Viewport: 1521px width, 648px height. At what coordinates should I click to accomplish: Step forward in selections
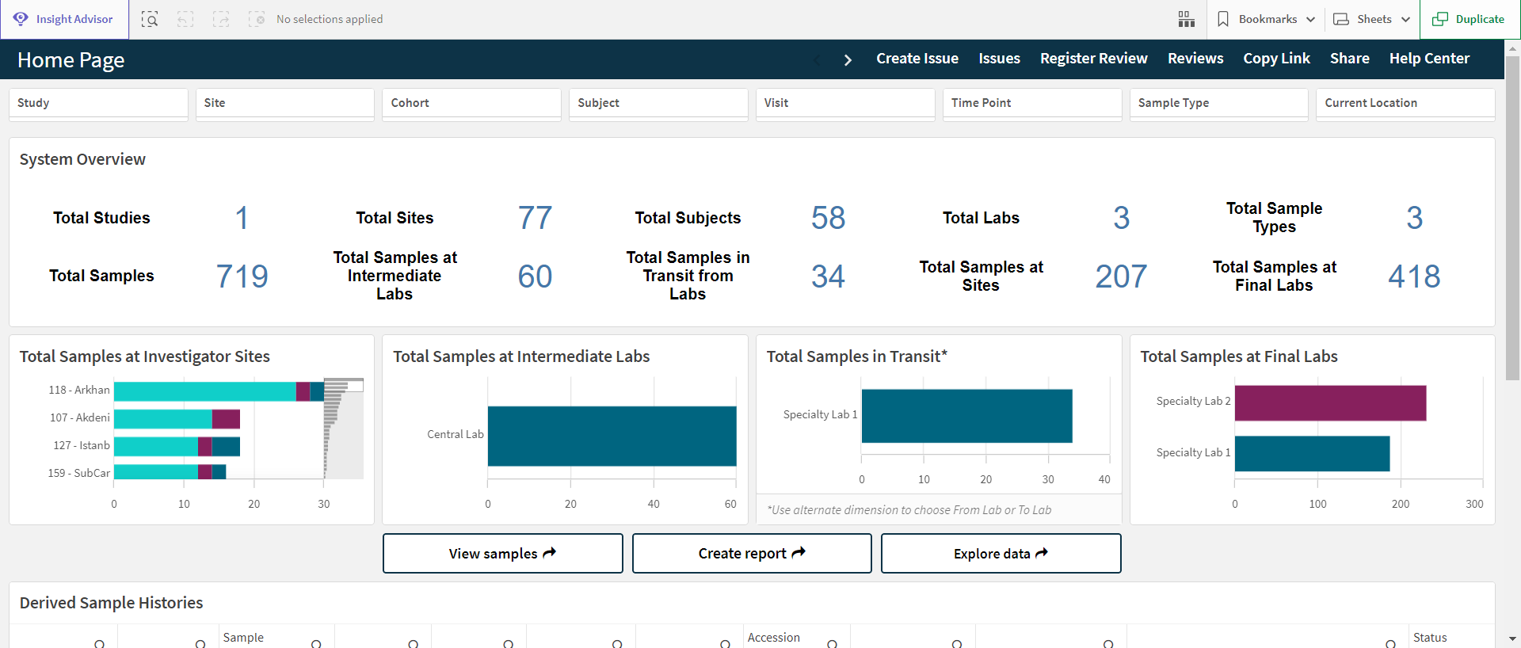click(x=221, y=19)
